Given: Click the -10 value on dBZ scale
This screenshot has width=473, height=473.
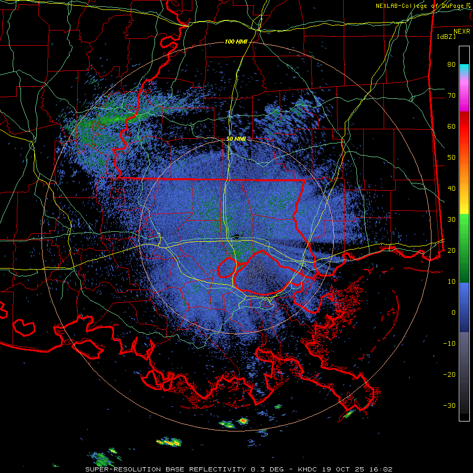Looking at the screenshot, I should [x=449, y=343].
